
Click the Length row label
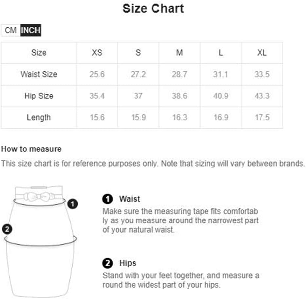pyautogui.click(x=39, y=118)
